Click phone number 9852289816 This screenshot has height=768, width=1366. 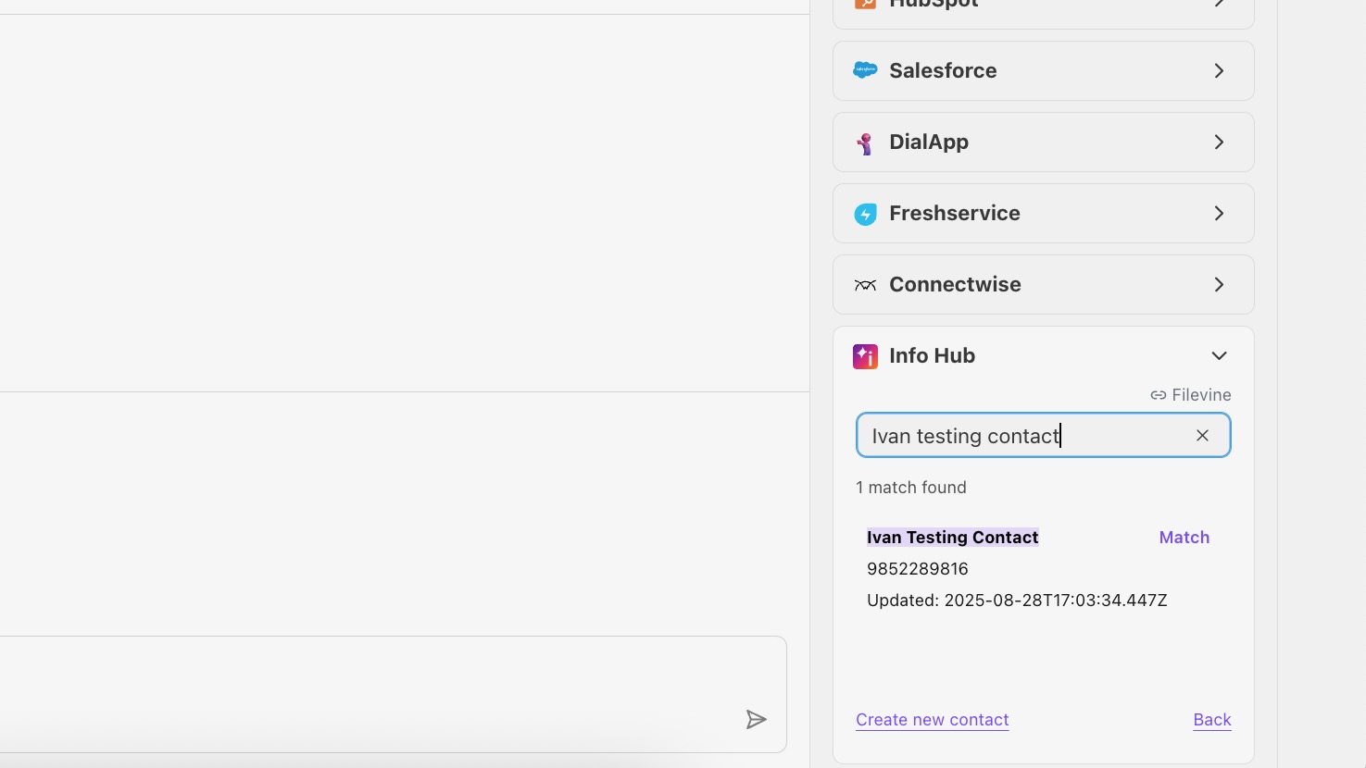pos(917,569)
